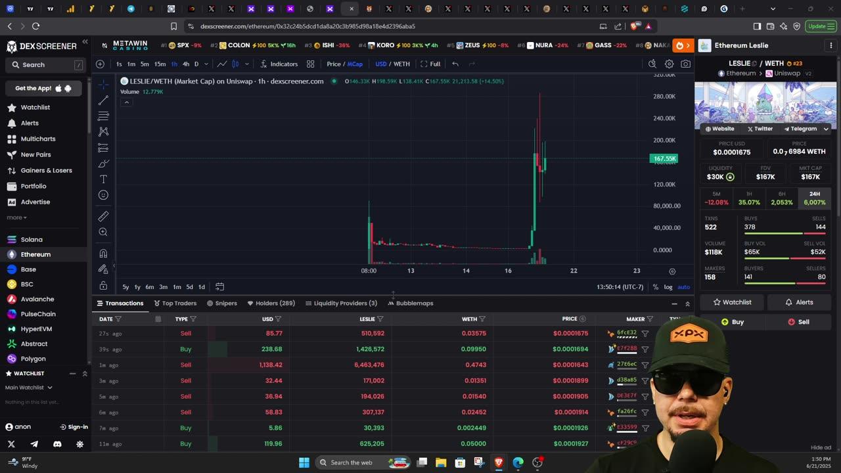The height and width of the screenshot is (473, 841).
Task: Open the token Website link
Action: point(719,129)
